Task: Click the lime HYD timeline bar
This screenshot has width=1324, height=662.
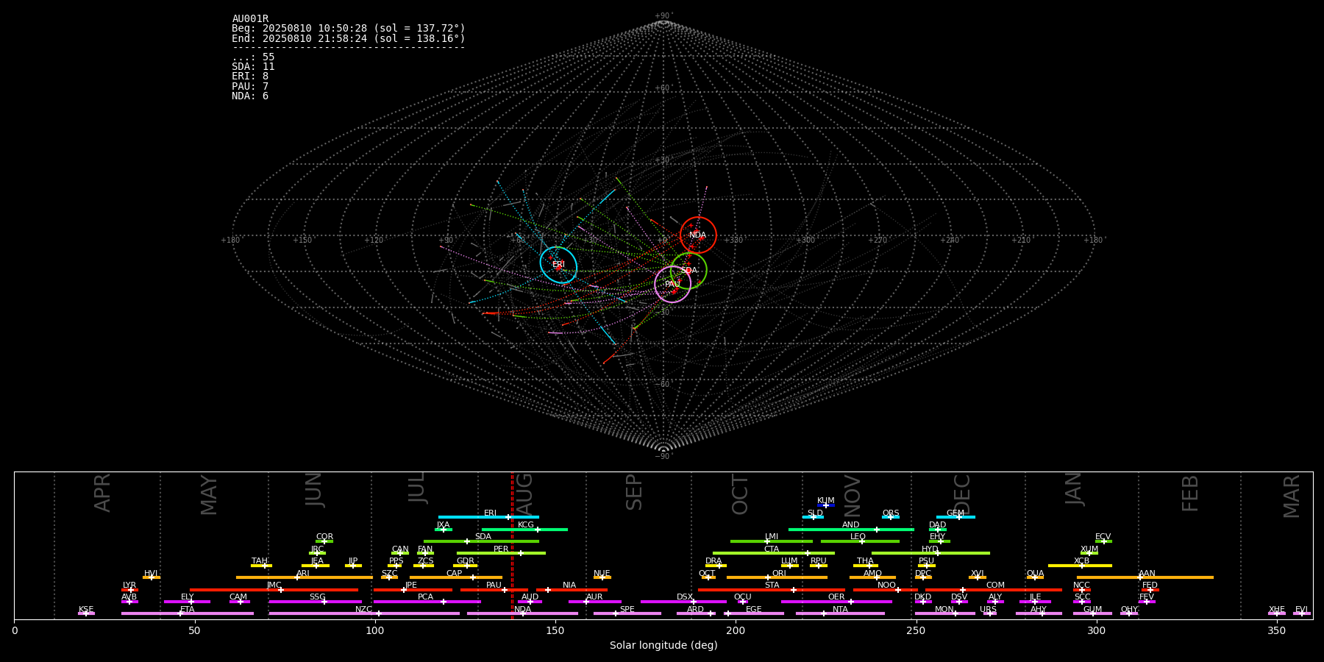Action: [x=930, y=553]
